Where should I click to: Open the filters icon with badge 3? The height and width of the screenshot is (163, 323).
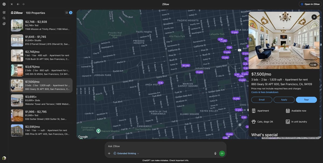pos(69,13)
